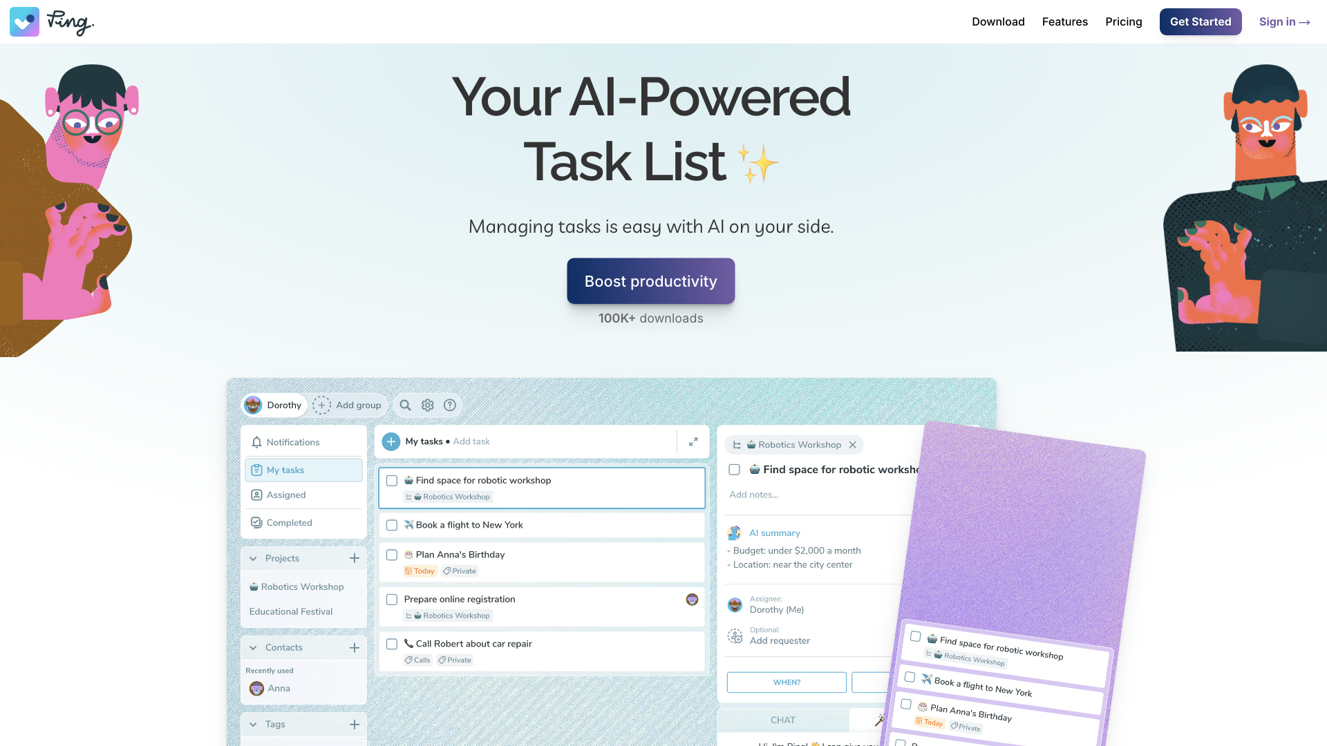Expand the Contacts section
The height and width of the screenshot is (746, 1327).
pos(254,648)
